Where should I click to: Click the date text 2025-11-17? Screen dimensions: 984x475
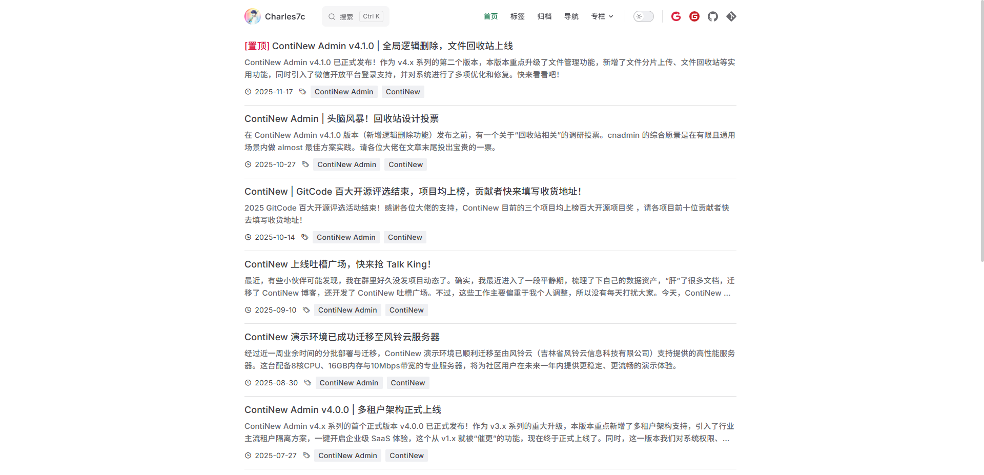274,92
